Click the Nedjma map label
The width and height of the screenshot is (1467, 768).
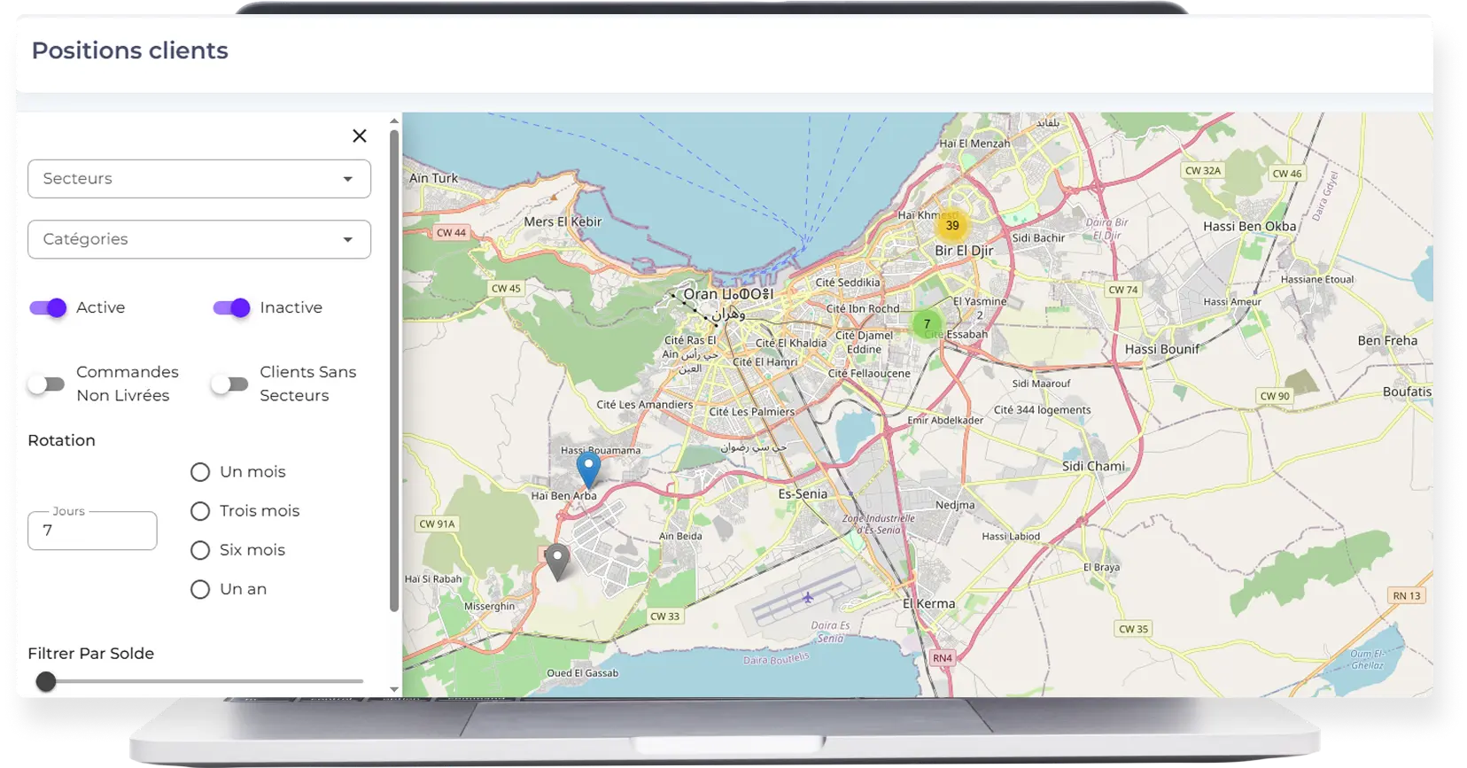click(955, 505)
